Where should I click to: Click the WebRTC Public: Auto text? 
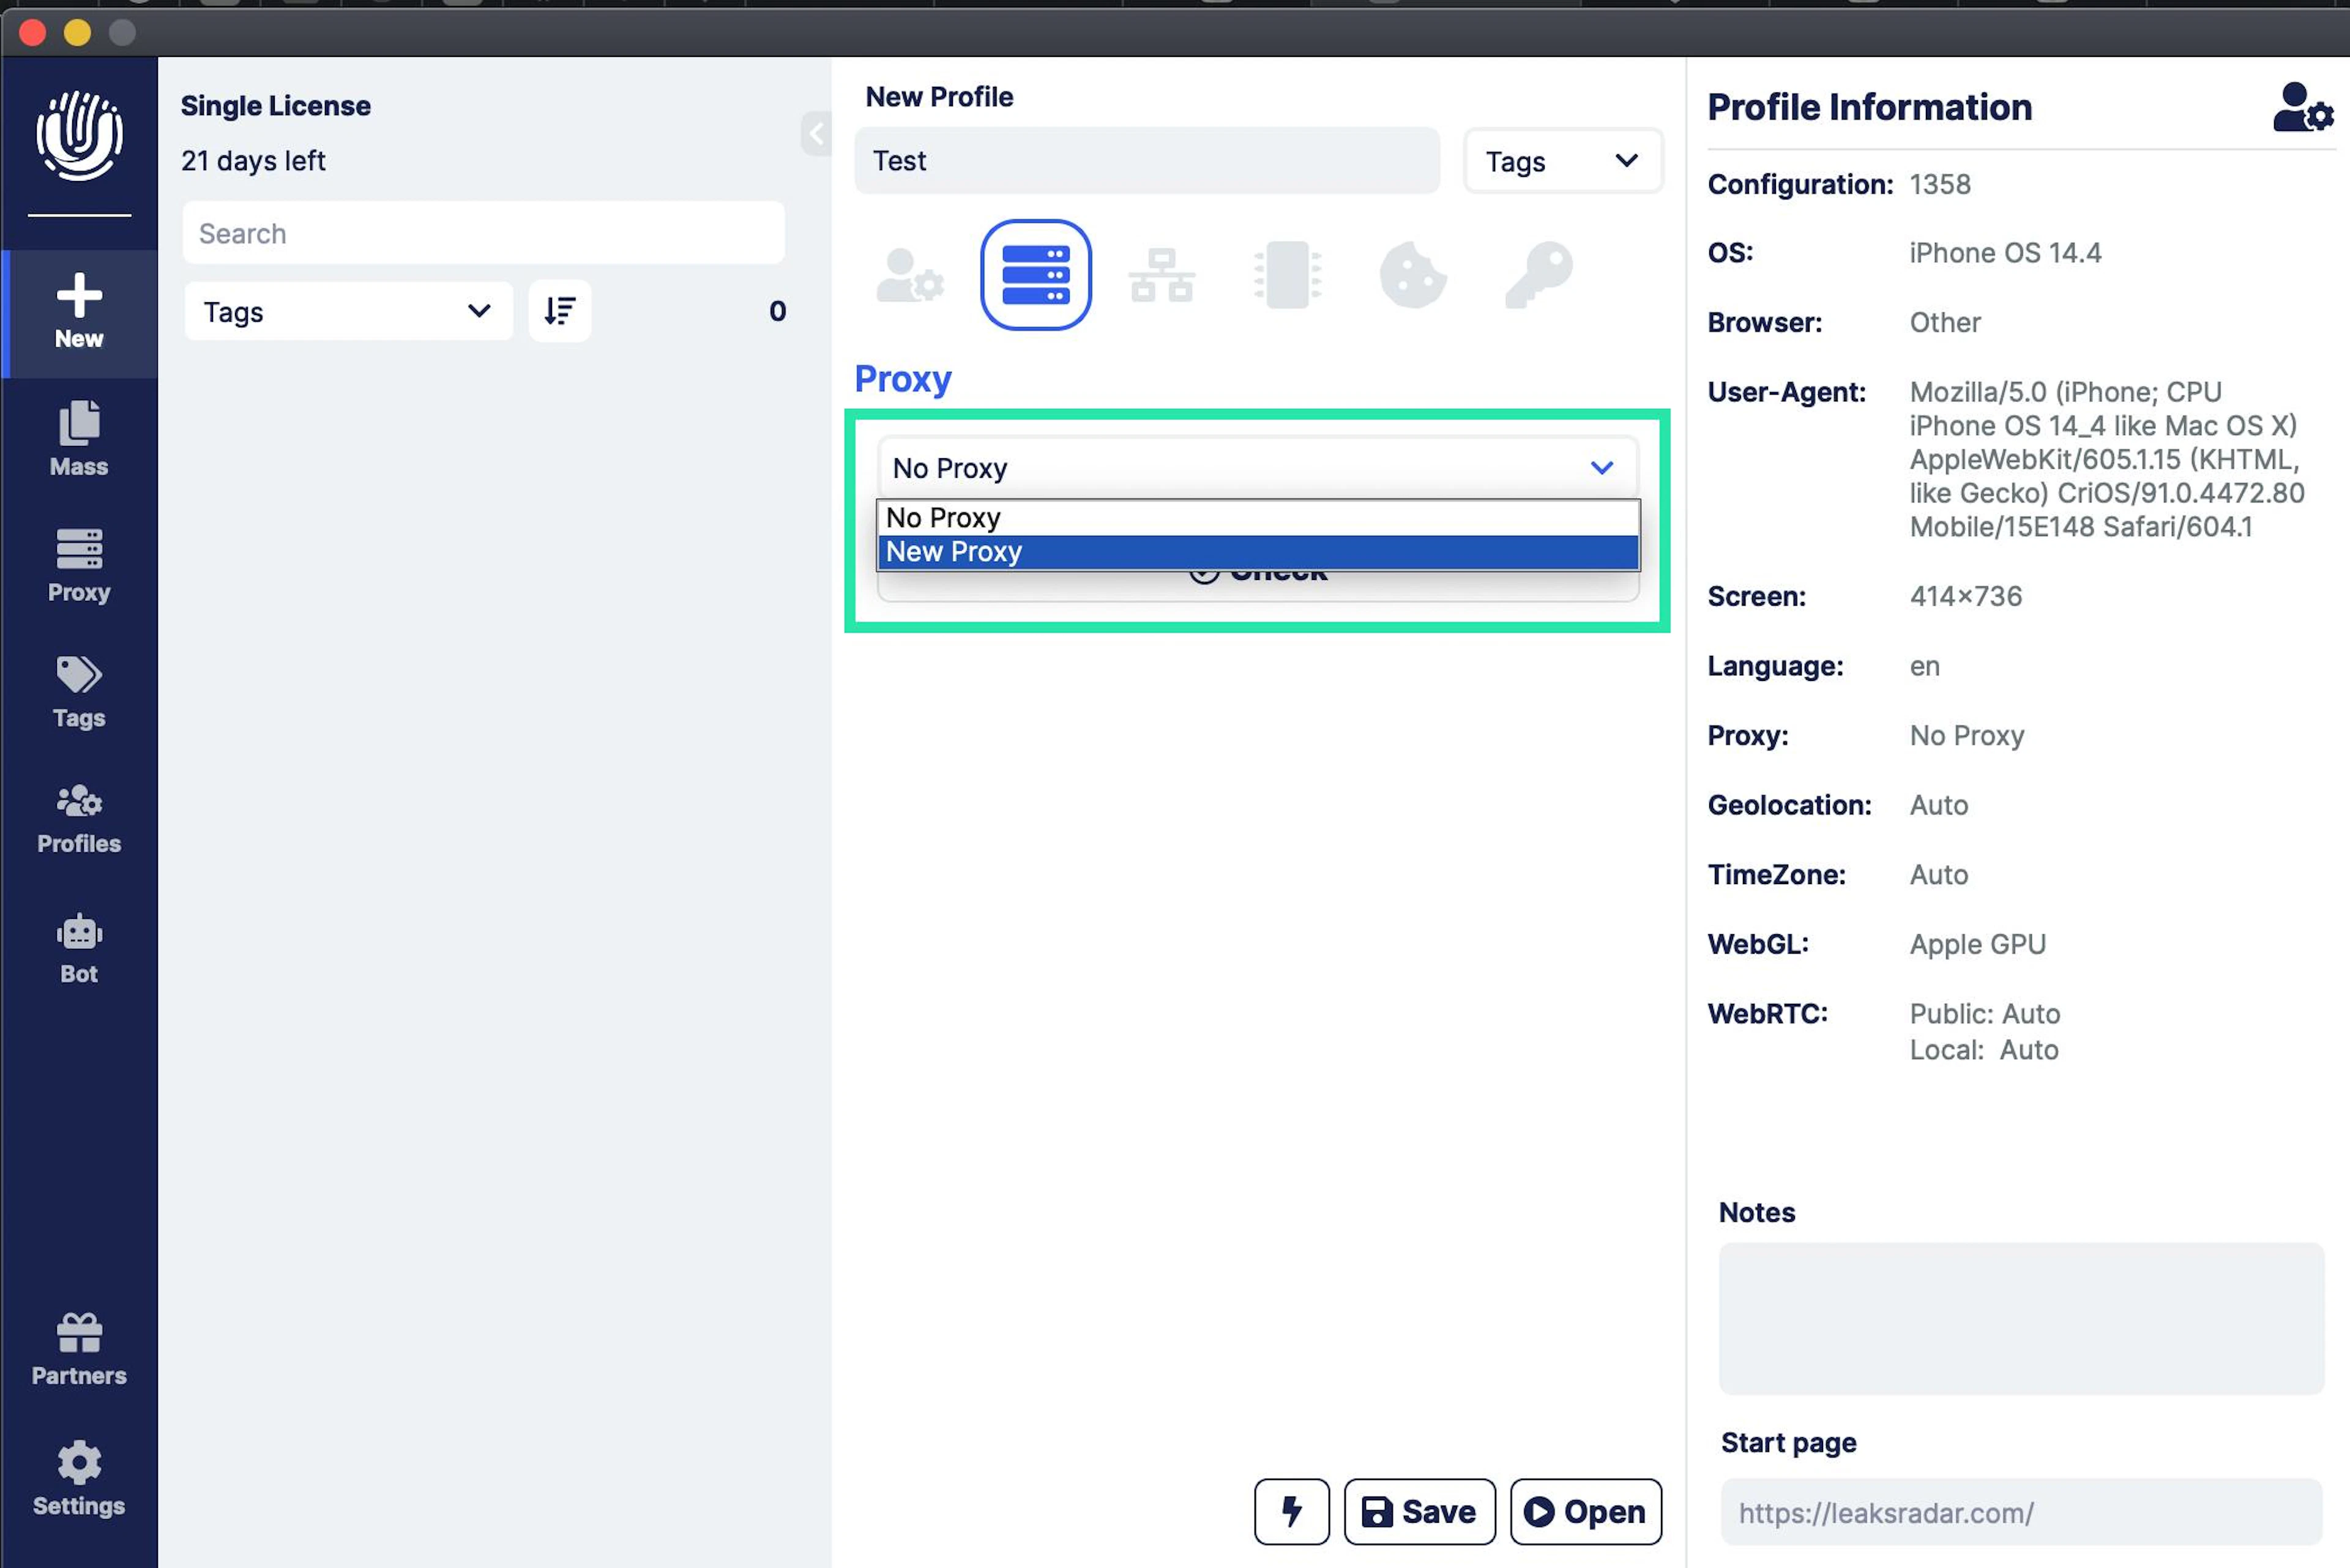1985,1014
